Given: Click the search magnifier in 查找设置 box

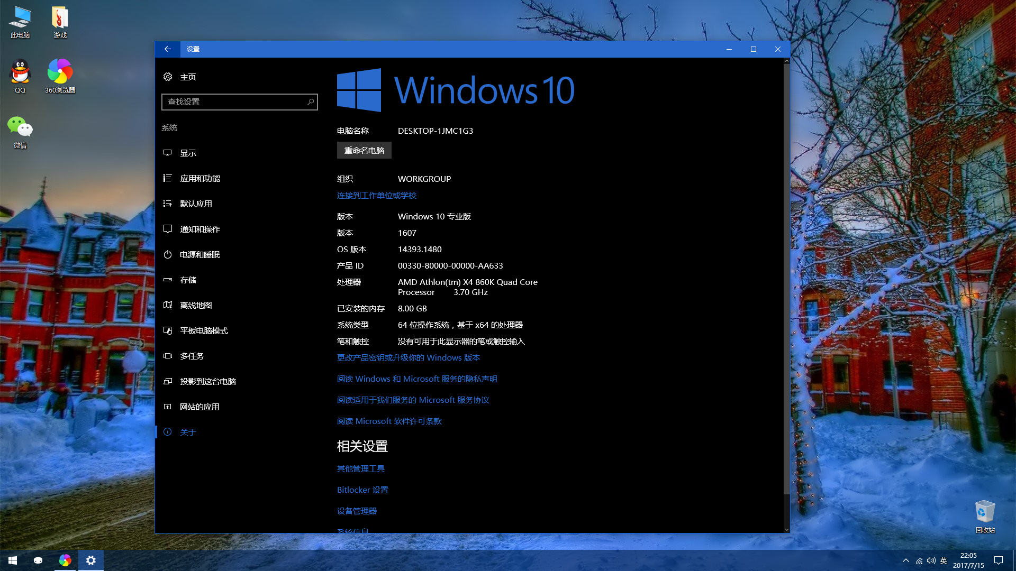Looking at the screenshot, I should [x=311, y=102].
